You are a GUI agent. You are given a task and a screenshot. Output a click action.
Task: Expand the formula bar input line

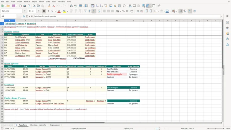coord(222,16)
